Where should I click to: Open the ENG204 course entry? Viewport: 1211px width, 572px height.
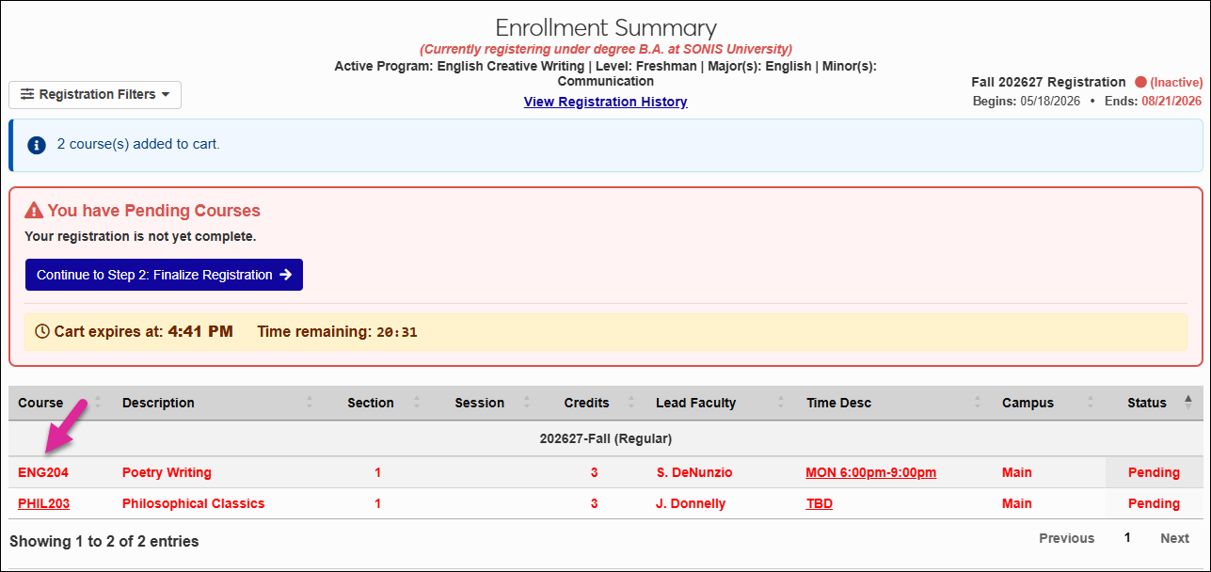pyautogui.click(x=43, y=472)
